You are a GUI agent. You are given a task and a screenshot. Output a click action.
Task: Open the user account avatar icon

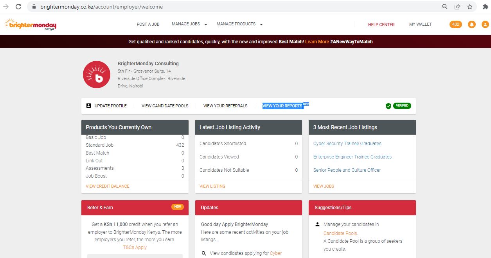(x=485, y=24)
